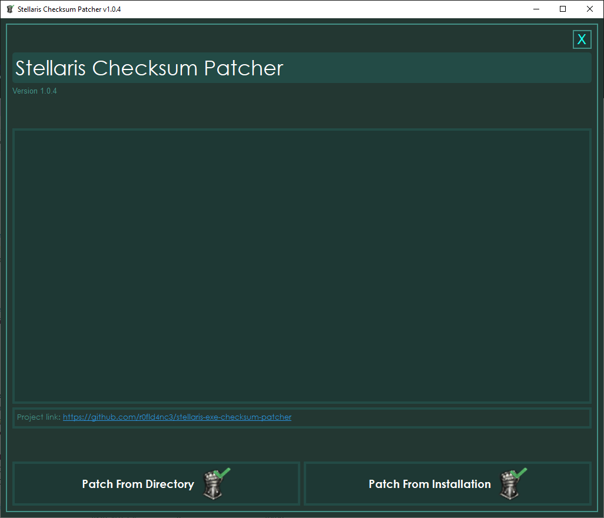Close the app with the teal X button
Viewport: 604px width, 518px height.
[582, 39]
